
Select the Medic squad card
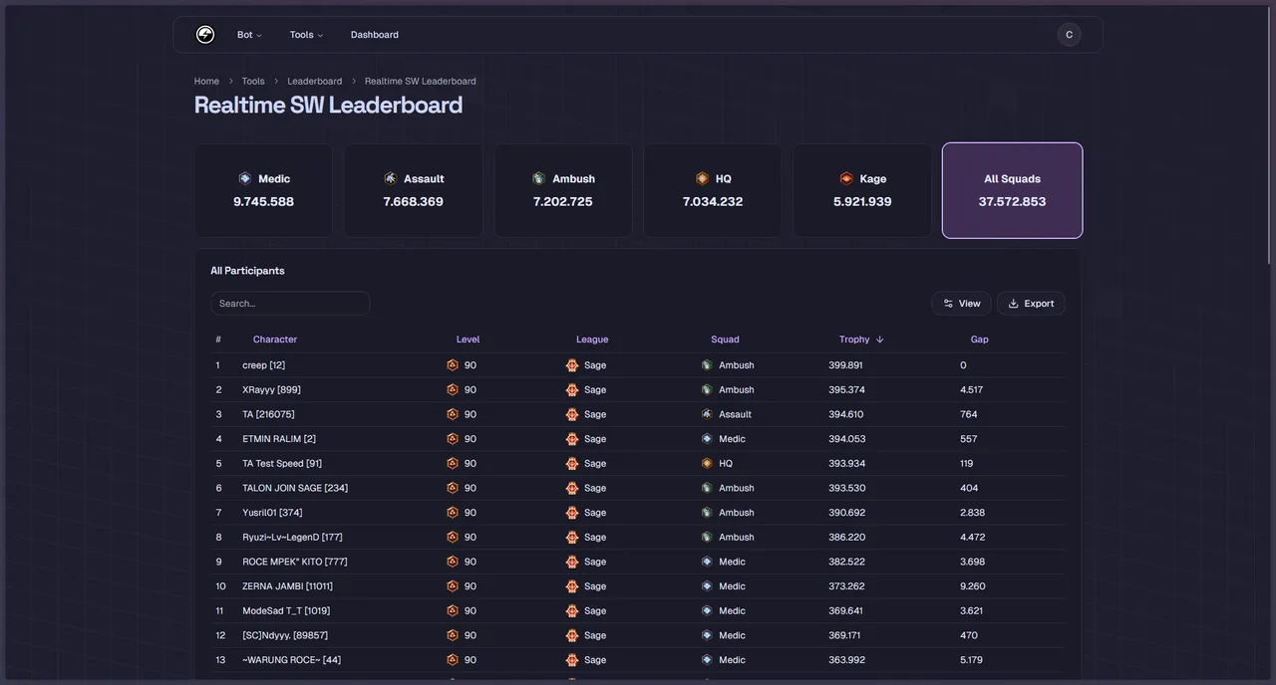point(263,190)
